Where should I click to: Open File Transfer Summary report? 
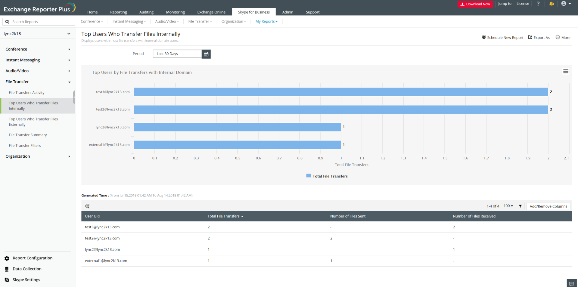(28, 135)
